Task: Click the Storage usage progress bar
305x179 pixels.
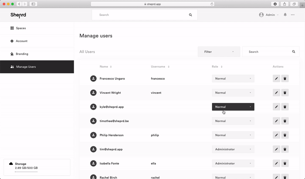Action: click(26, 172)
